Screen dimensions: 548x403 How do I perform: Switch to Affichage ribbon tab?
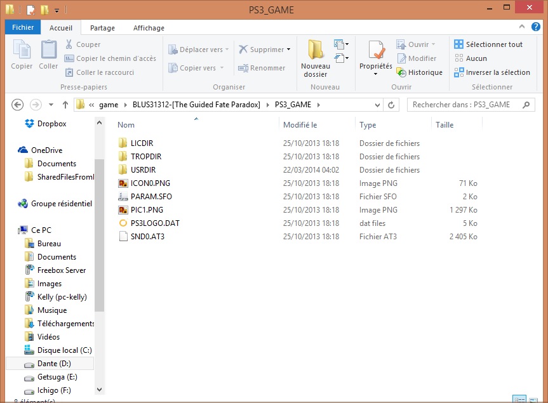point(149,28)
